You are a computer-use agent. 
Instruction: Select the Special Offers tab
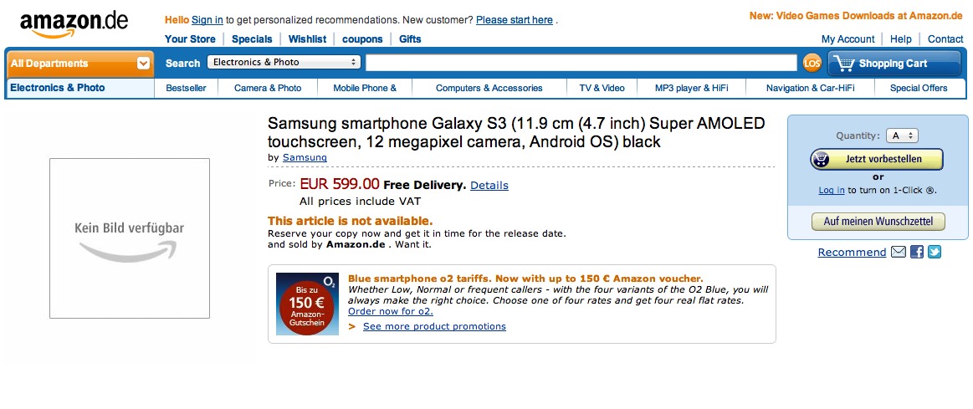918,88
